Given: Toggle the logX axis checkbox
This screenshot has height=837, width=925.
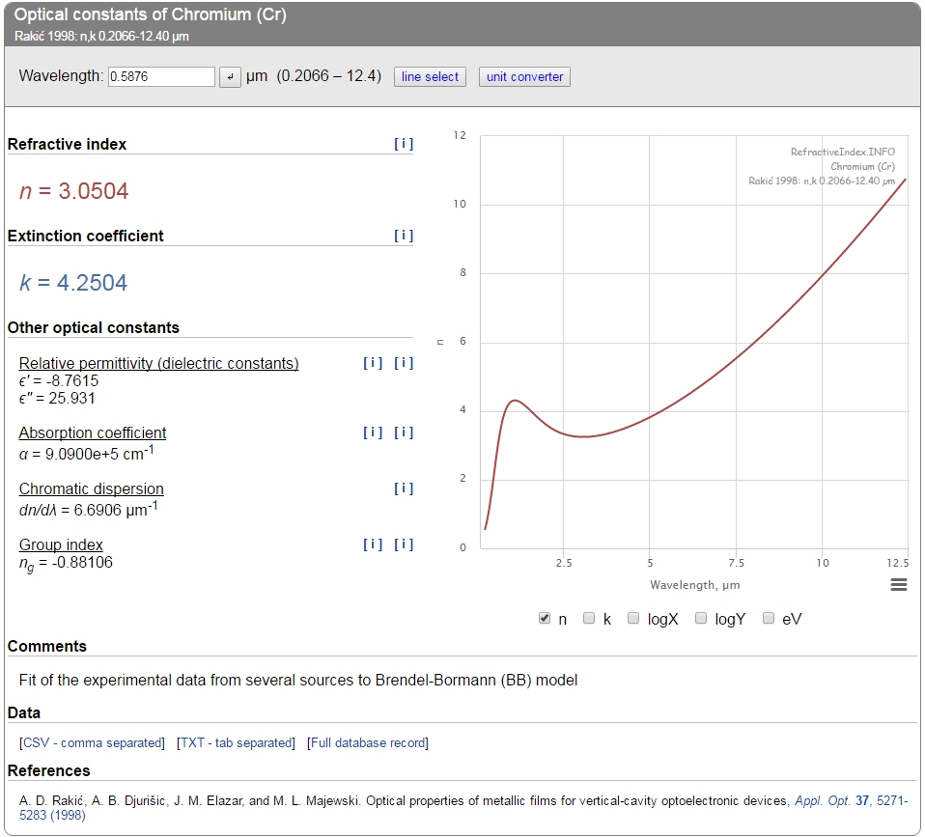Looking at the screenshot, I should (x=633, y=619).
